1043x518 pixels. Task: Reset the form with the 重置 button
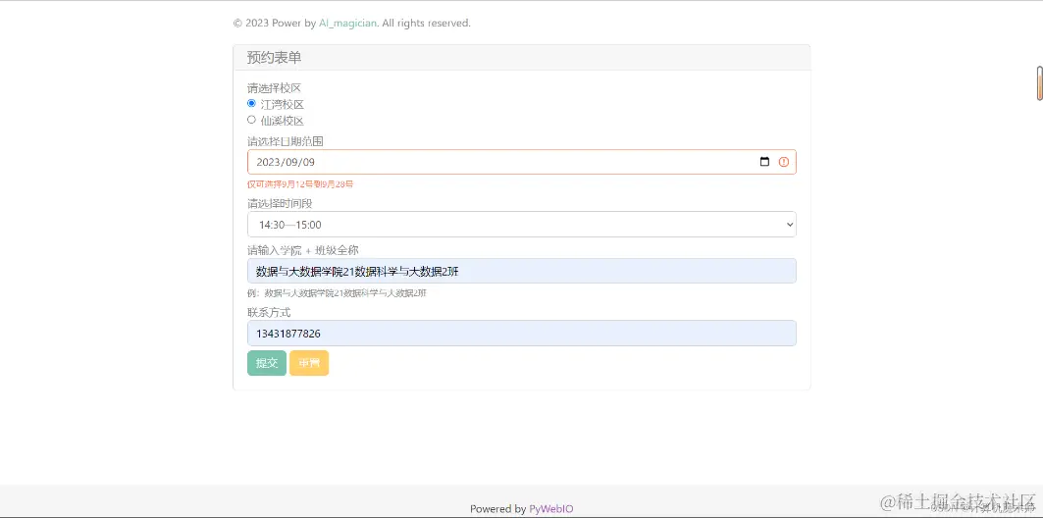(x=309, y=363)
